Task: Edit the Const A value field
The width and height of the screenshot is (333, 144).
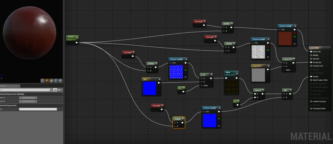Action: (x=28, y=98)
